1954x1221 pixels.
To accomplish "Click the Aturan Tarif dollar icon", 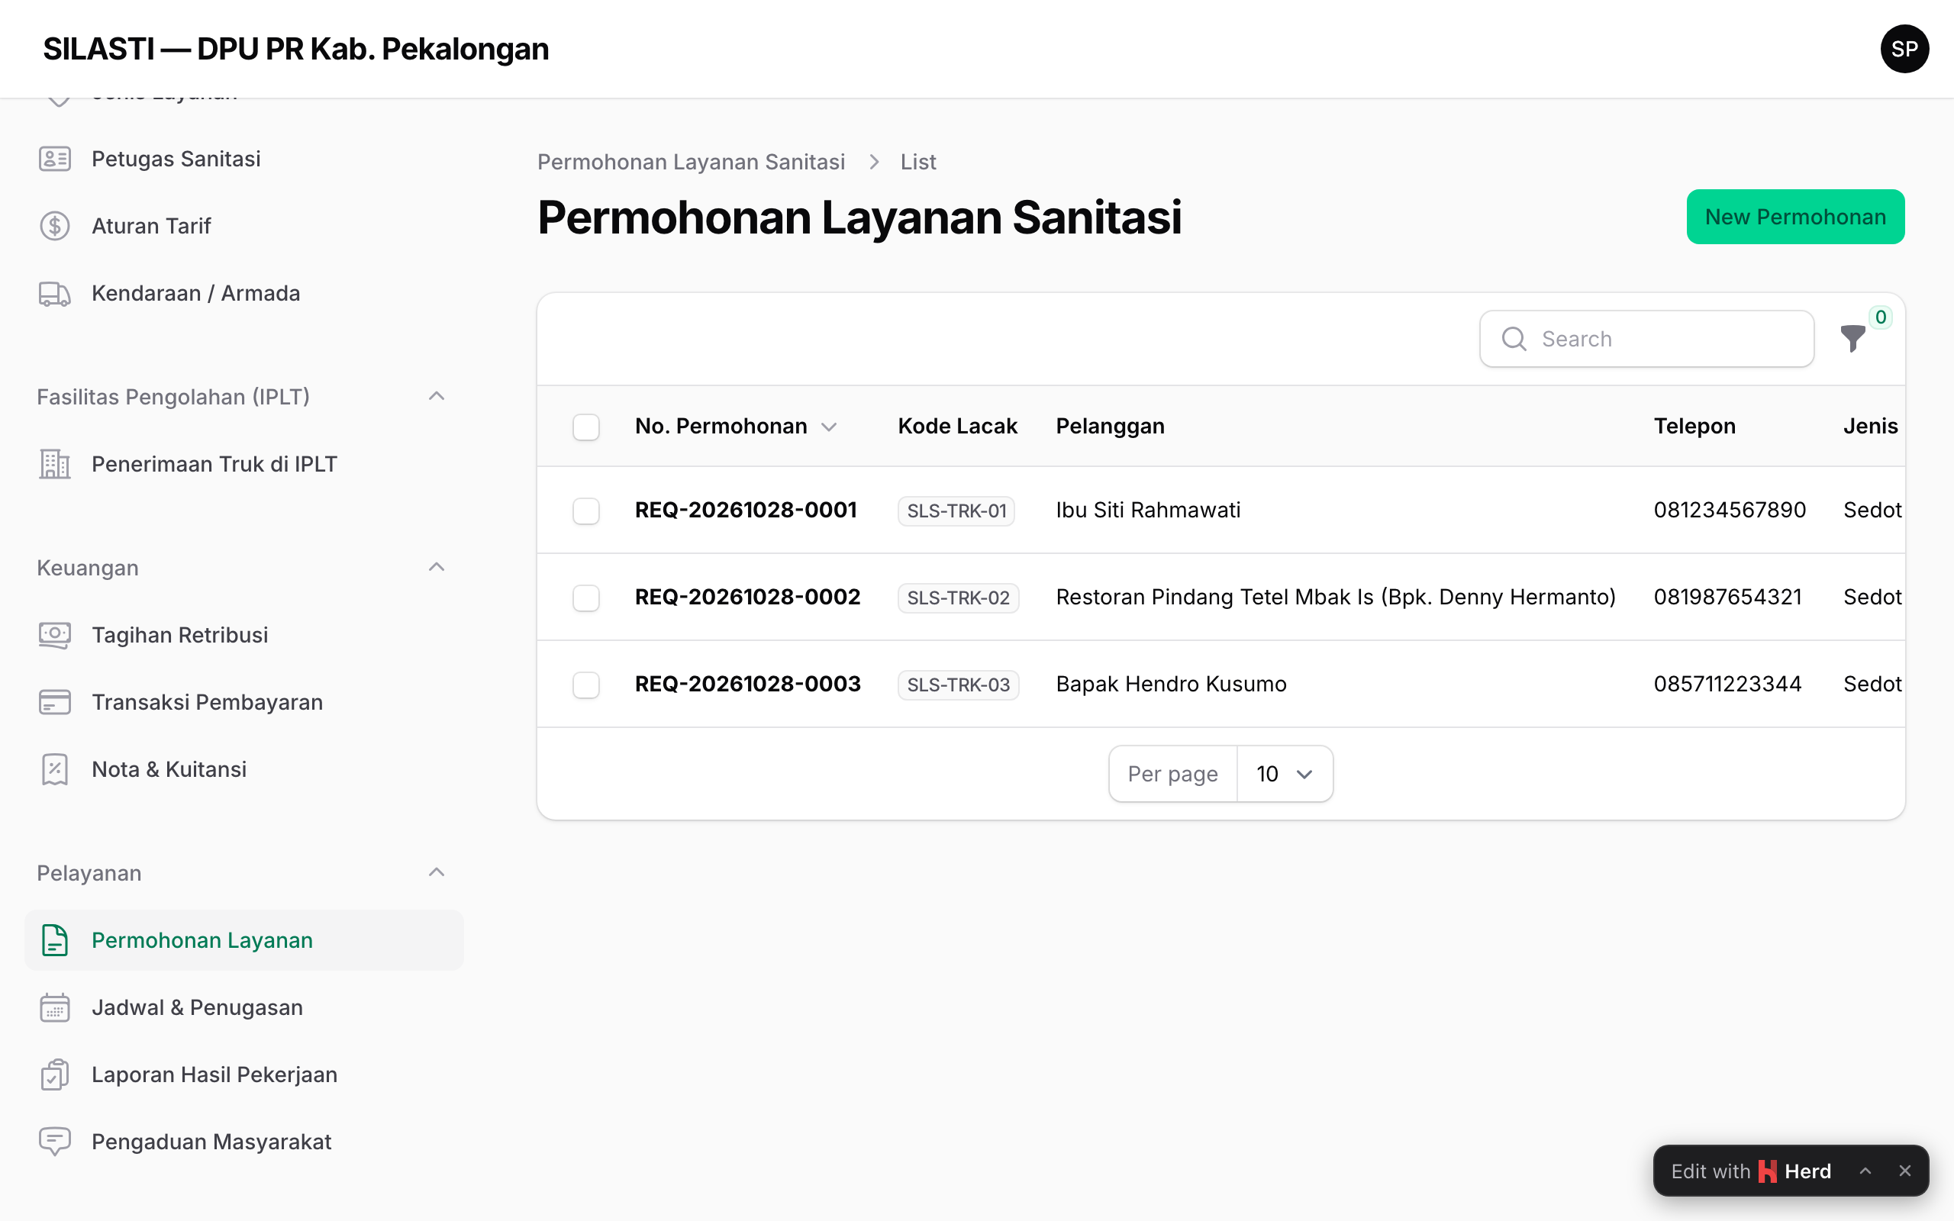I will [x=55, y=226].
